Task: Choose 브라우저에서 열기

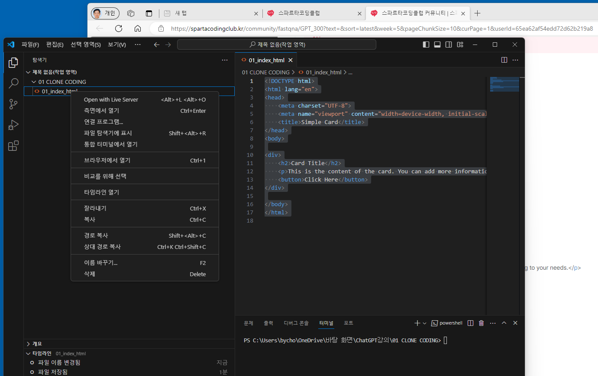Action: (x=145, y=160)
